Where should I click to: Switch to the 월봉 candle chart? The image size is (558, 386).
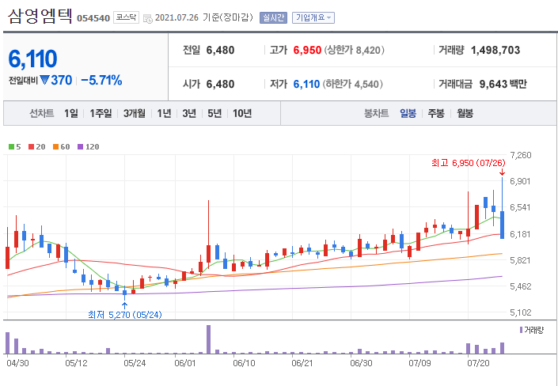coord(465,113)
